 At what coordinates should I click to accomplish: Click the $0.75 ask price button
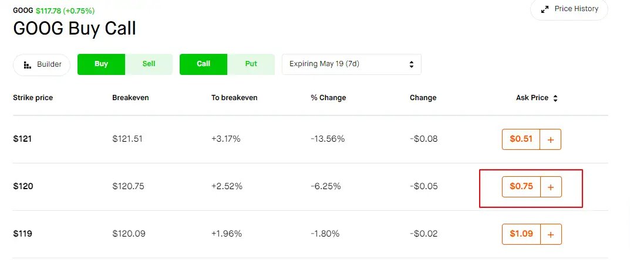(521, 187)
